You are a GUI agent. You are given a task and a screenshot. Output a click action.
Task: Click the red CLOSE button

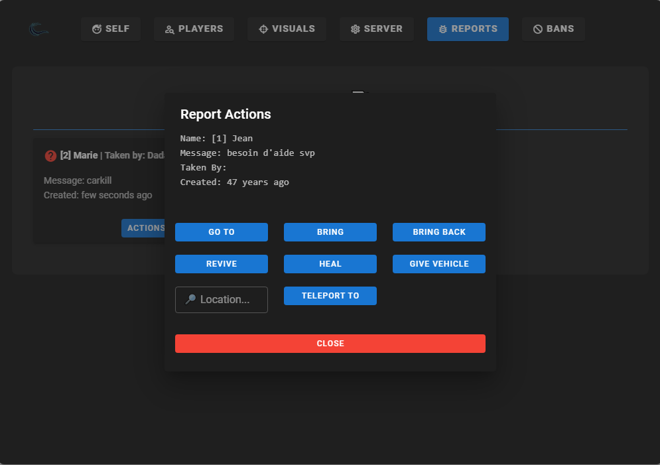(x=330, y=344)
